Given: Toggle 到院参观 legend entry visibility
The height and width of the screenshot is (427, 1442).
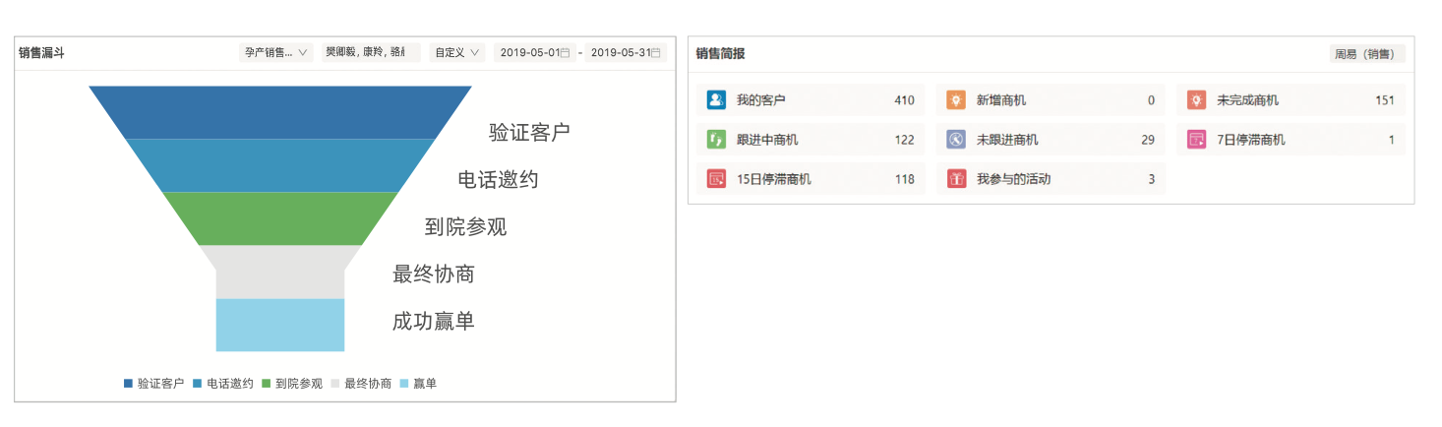Looking at the screenshot, I should [x=292, y=384].
